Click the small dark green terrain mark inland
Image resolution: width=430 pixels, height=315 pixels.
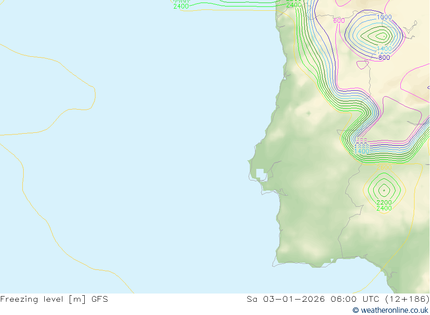tap(309, 113)
